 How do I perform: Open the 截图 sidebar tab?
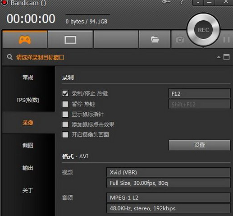[28, 145]
